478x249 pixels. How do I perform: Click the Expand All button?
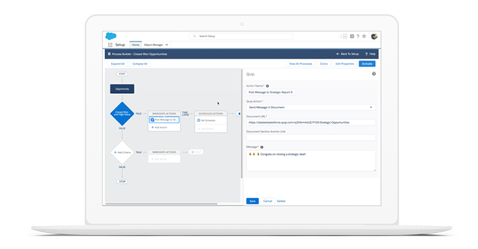pos(118,64)
